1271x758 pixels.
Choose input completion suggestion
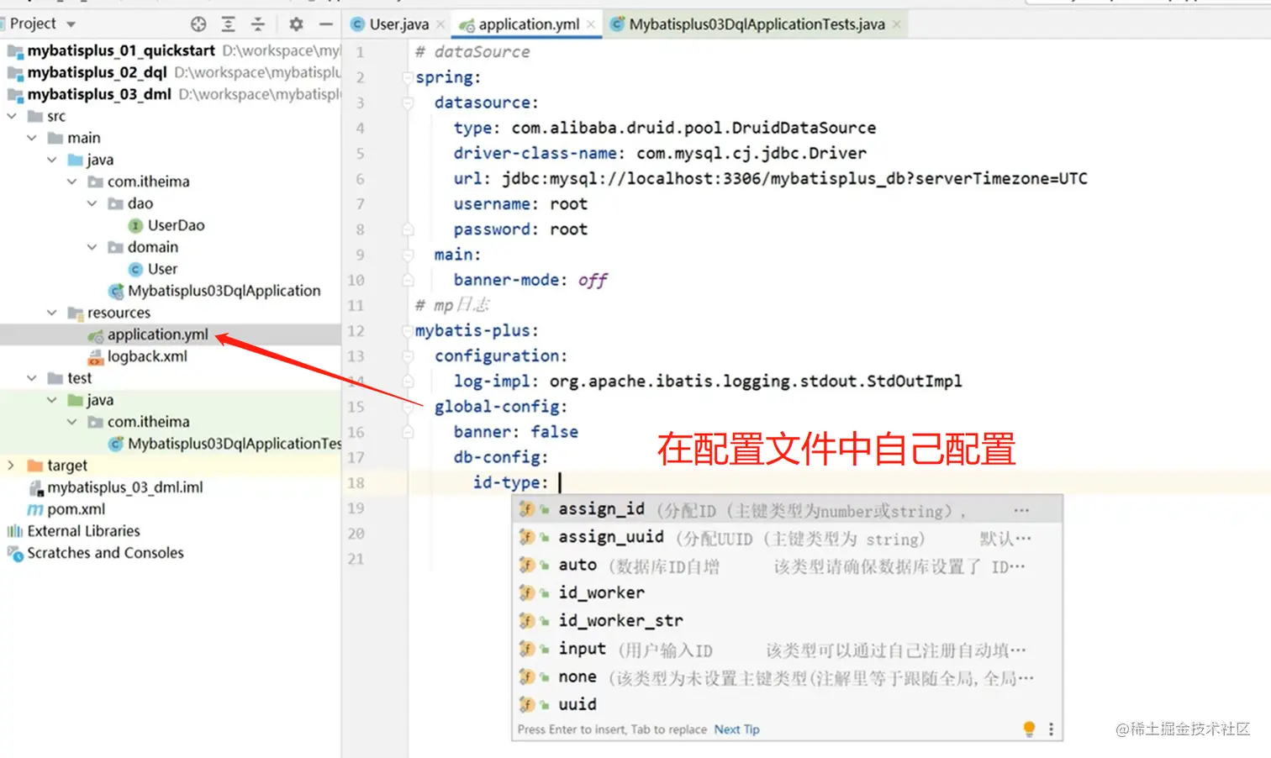(787, 649)
